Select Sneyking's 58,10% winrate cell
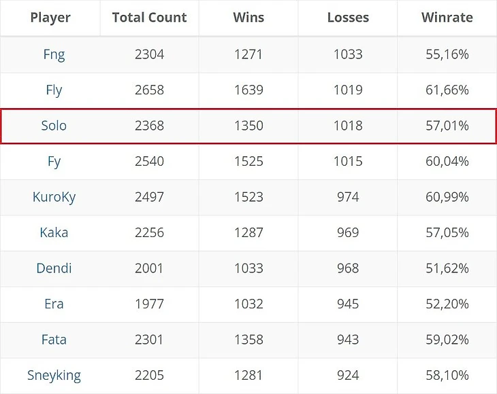This screenshot has width=497, height=394. [447, 375]
